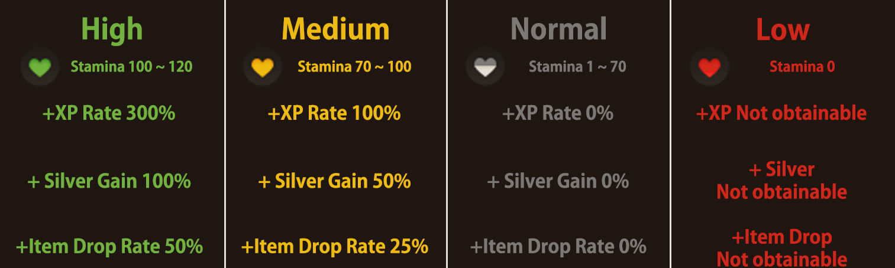This screenshot has width=895, height=268.
Task: Click the + Silver Gain 50% text
Action: (334, 181)
